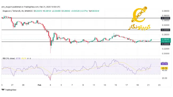Click the date label 3 on time axis
This screenshot has width=173, height=97.
(50, 85)
